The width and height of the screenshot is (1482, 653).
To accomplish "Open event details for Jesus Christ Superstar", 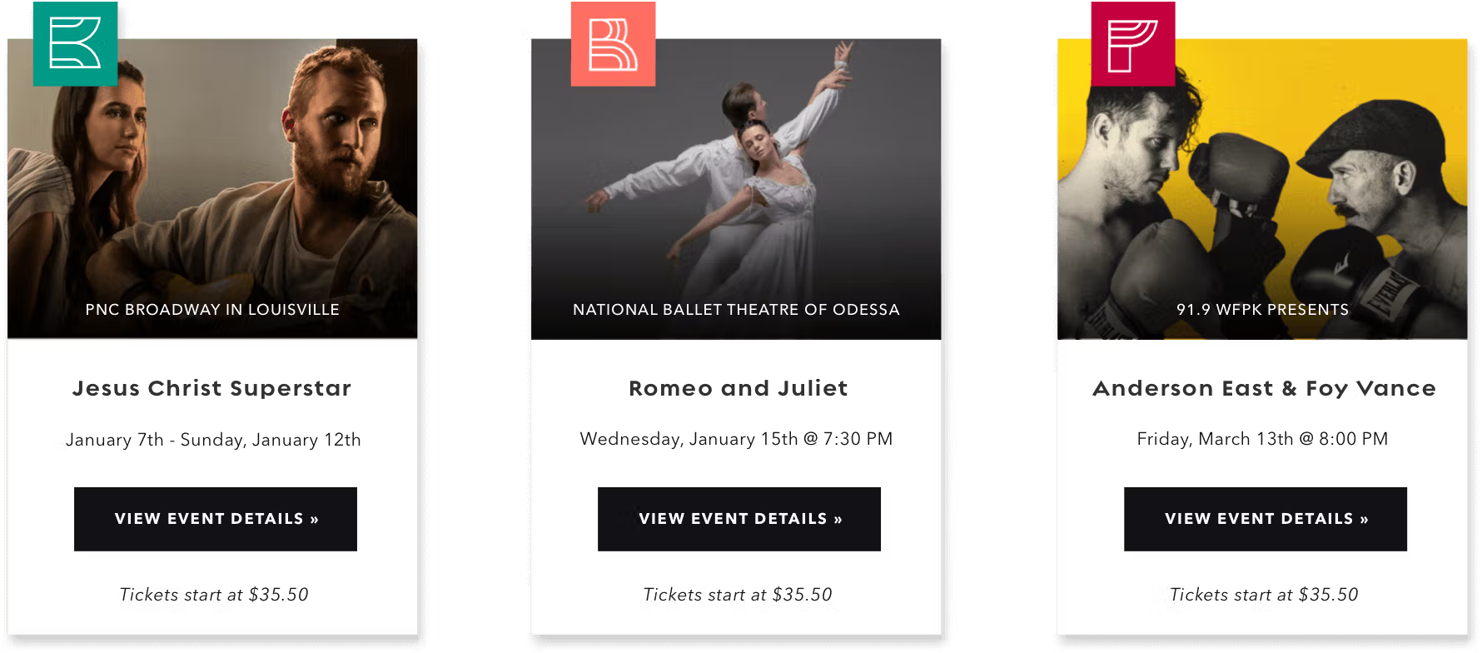I will click(x=215, y=519).
